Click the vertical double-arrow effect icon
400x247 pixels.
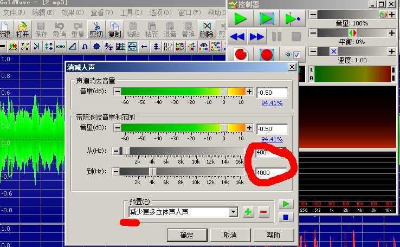coord(156,47)
